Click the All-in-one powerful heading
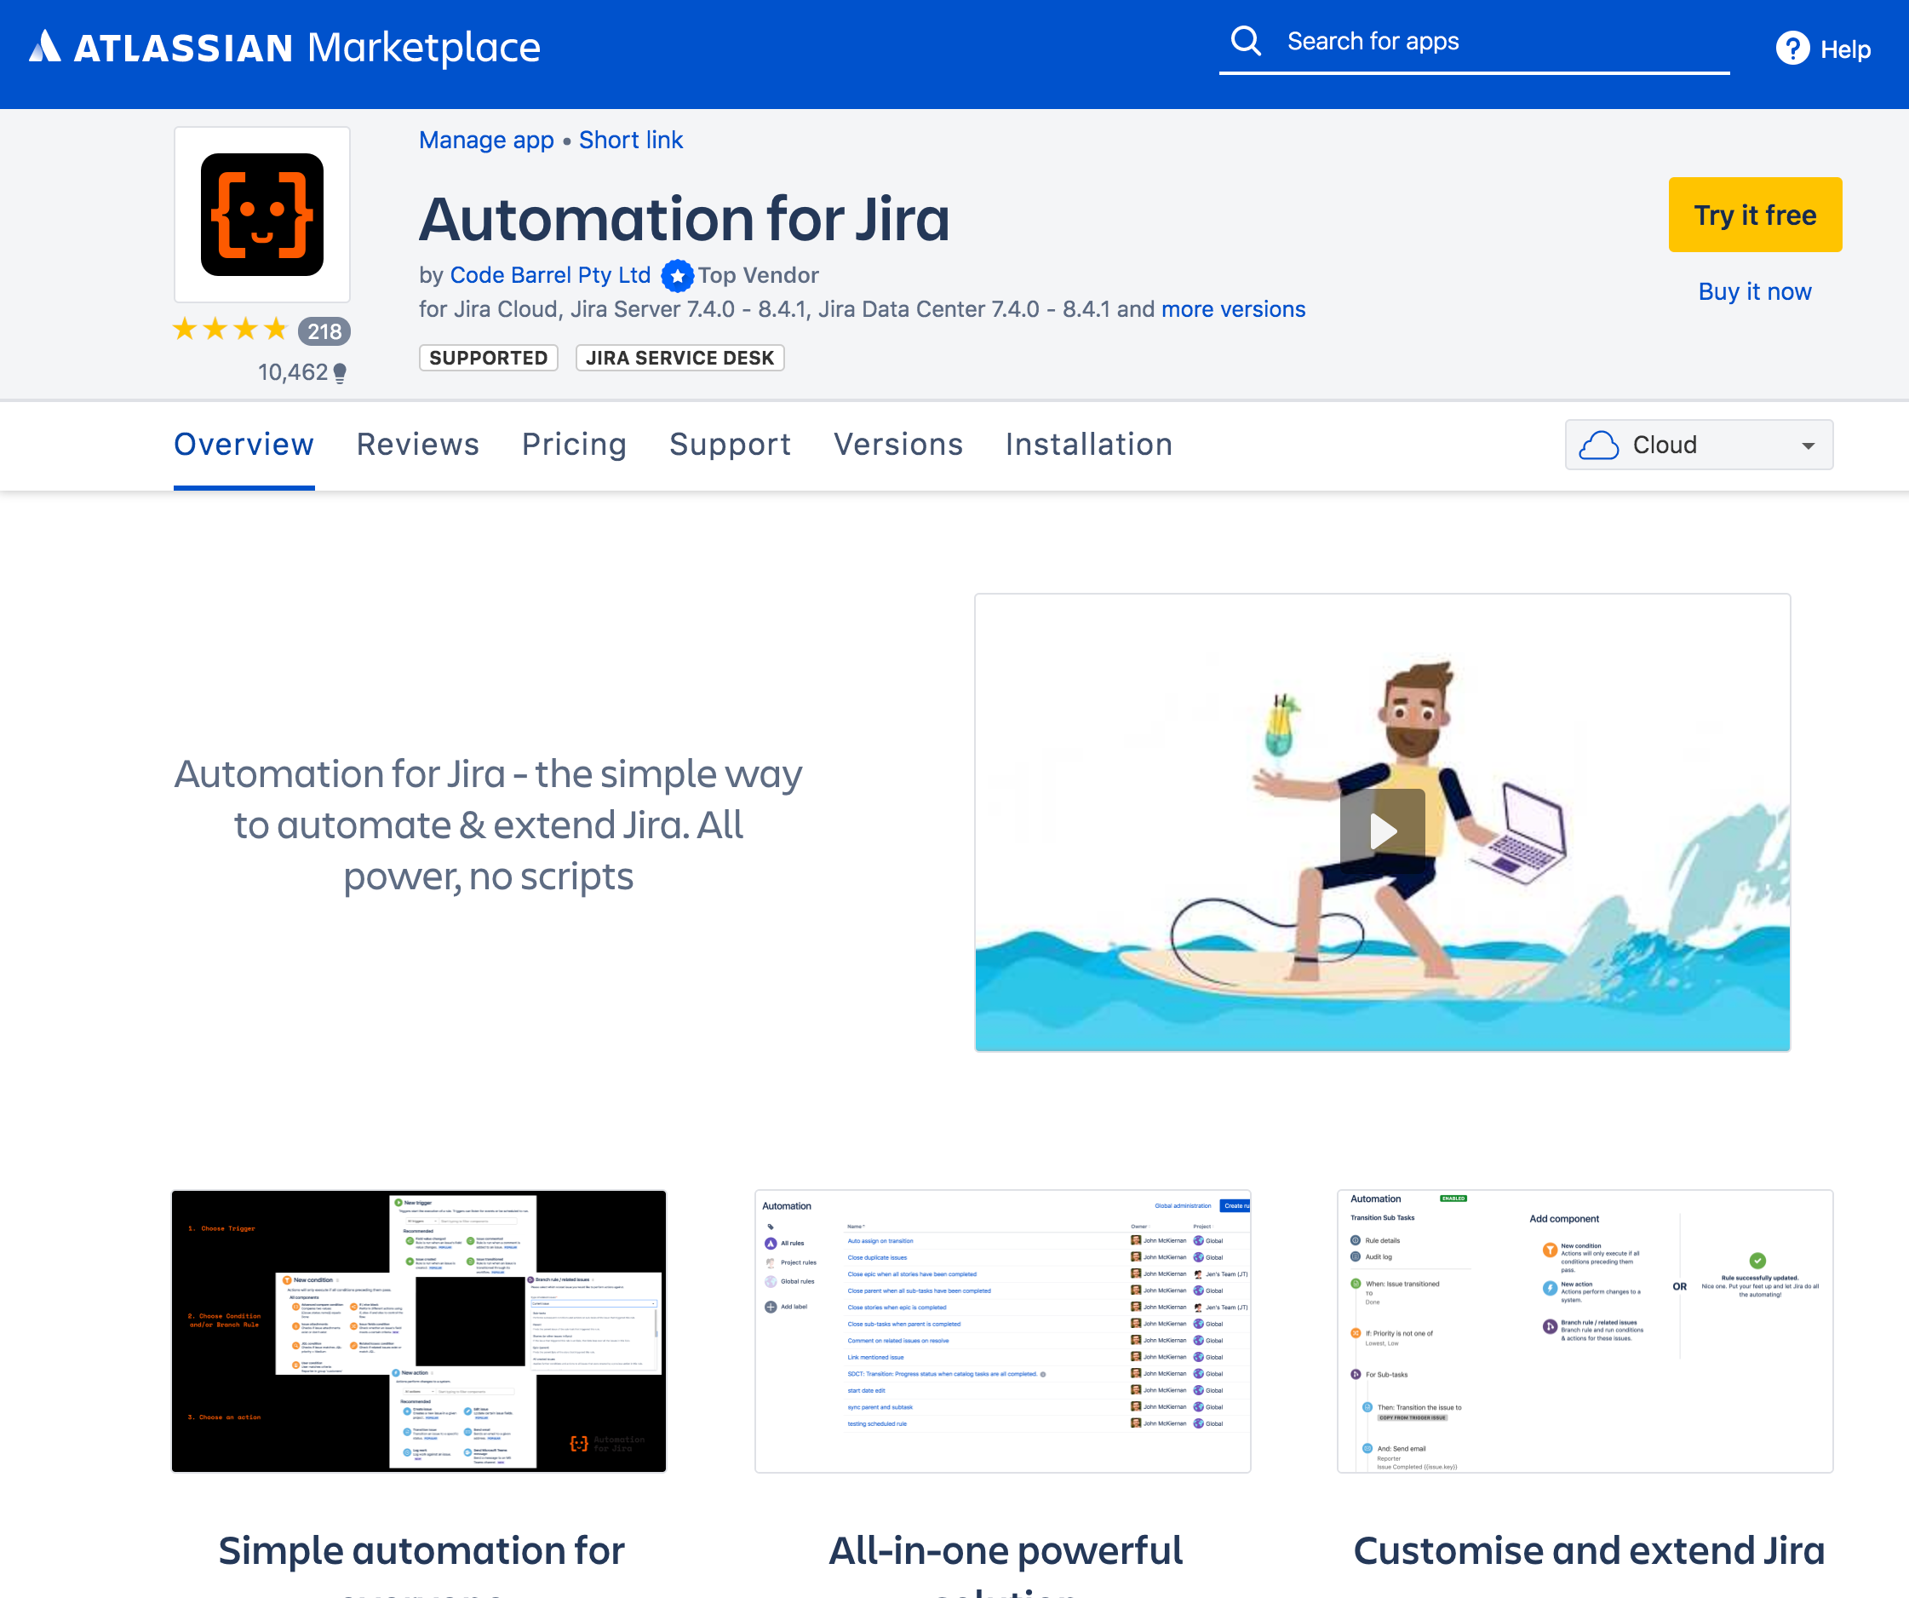This screenshot has height=1598, width=1909. pos(1006,1553)
